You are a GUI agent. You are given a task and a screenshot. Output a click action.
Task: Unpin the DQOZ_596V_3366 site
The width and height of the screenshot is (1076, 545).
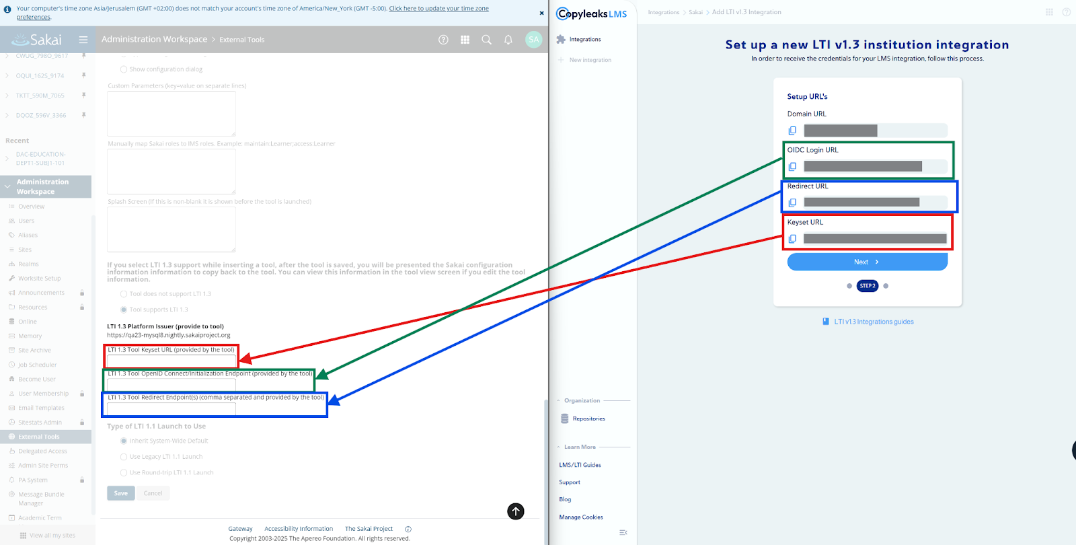[83, 115]
